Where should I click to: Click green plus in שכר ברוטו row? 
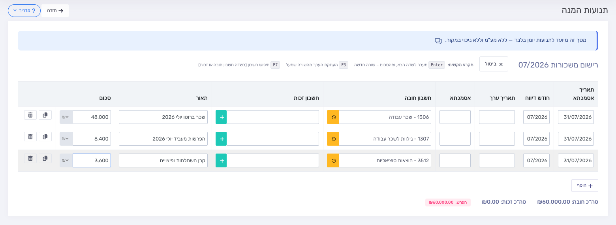221,117
